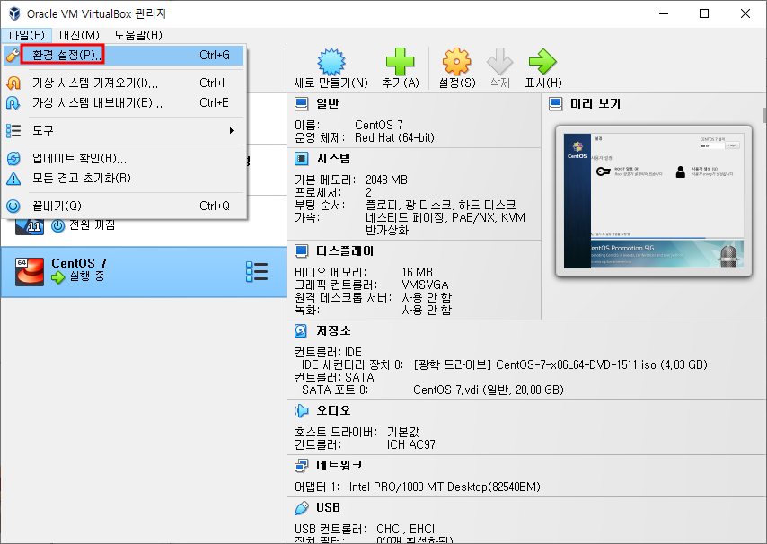Click the VirtualBox cube title bar icon
The height and width of the screenshot is (544, 767).
[x=14, y=13]
